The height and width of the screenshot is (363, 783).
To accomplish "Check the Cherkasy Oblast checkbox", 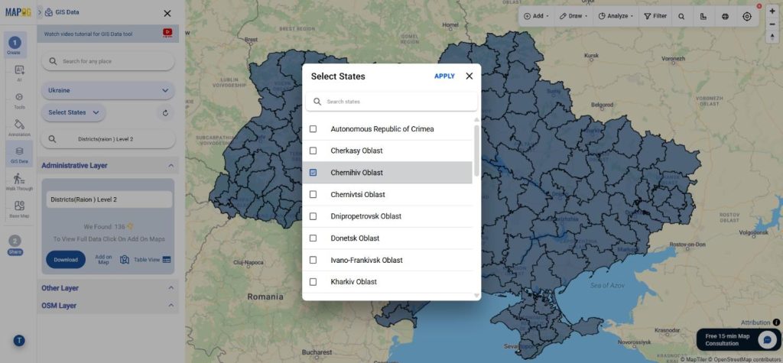I will [313, 151].
